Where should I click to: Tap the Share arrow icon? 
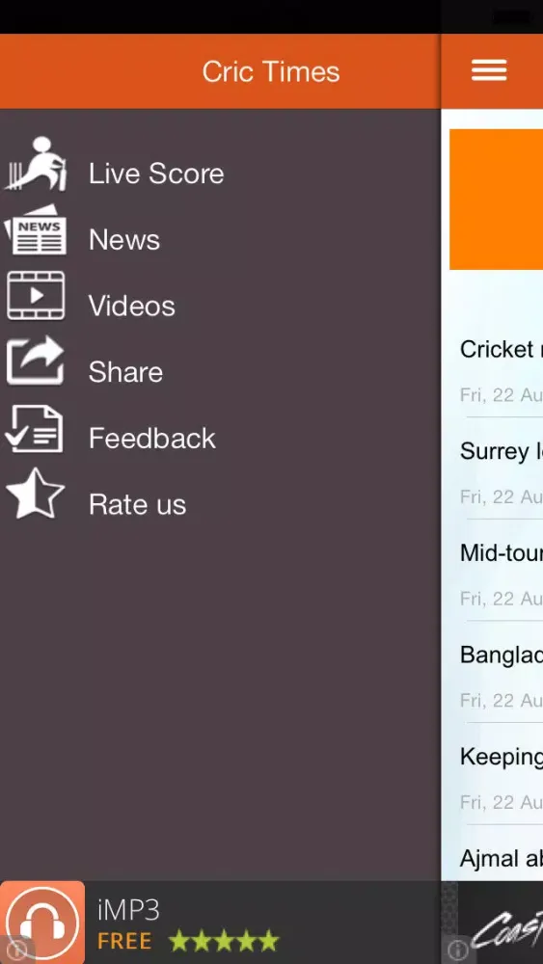point(35,361)
